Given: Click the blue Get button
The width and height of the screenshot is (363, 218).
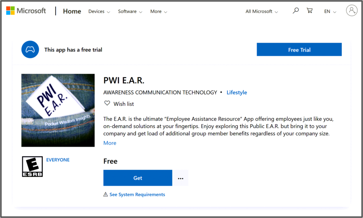Looking at the screenshot, I should [x=138, y=178].
